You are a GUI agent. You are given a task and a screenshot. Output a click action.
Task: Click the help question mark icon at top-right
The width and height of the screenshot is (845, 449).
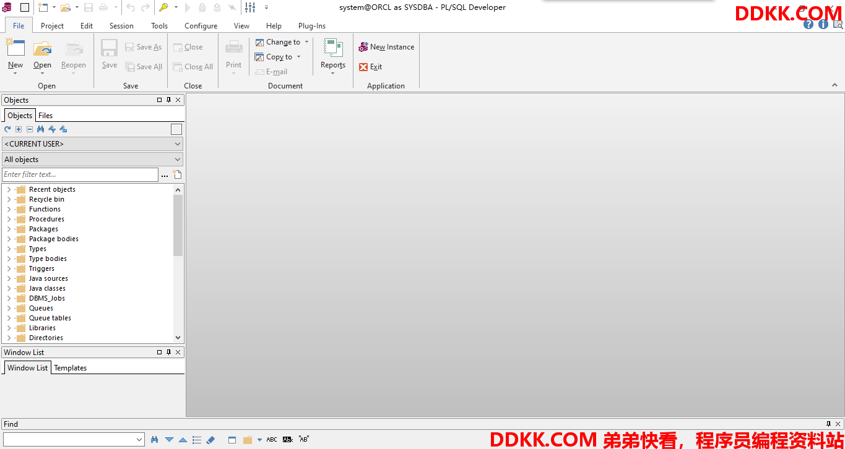[808, 25]
